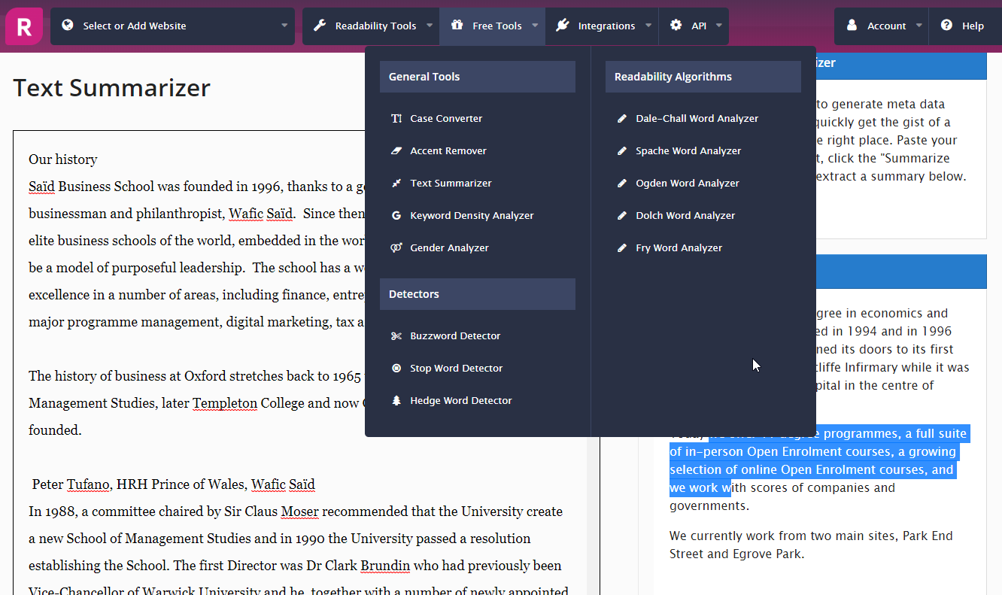
Task: Open the Dale-Chall Word Analyzer menu item
Action: tap(703, 118)
